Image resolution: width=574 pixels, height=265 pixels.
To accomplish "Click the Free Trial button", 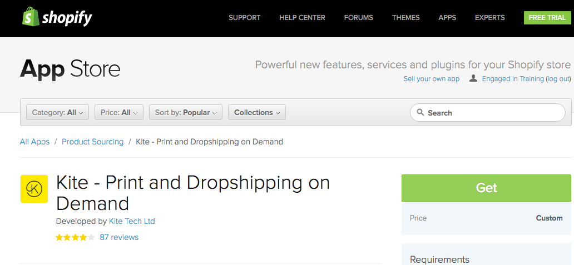I will [x=547, y=18].
